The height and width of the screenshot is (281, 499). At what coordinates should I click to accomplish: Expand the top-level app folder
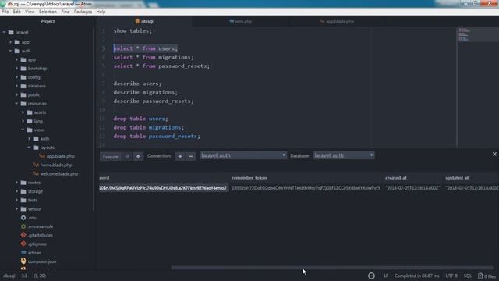click(x=10, y=41)
